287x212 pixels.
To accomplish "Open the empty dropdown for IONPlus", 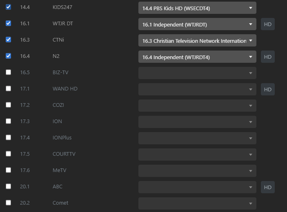I will pyautogui.click(x=197, y=138).
